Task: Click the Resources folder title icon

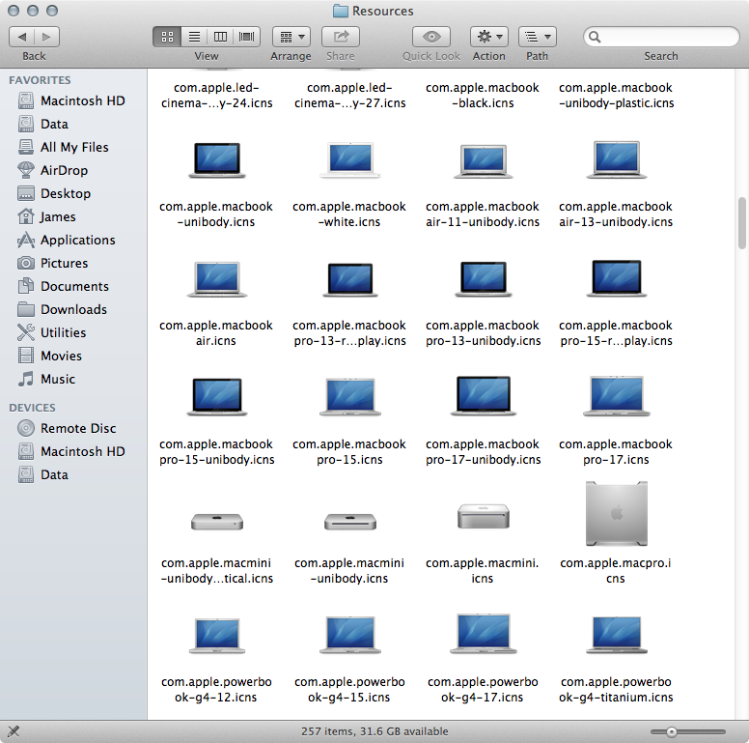Action: pyautogui.click(x=340, y=11)
